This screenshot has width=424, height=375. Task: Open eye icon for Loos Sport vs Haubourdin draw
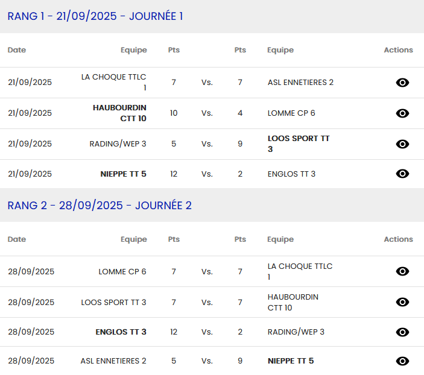402,302
